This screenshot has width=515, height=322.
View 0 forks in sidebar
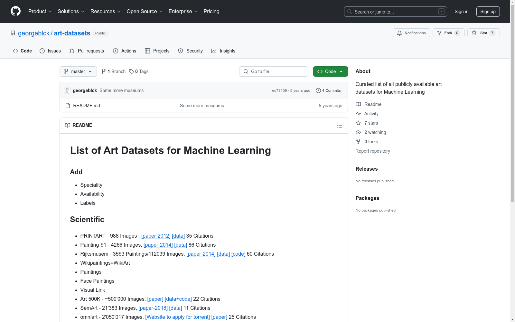pos(367,142)
